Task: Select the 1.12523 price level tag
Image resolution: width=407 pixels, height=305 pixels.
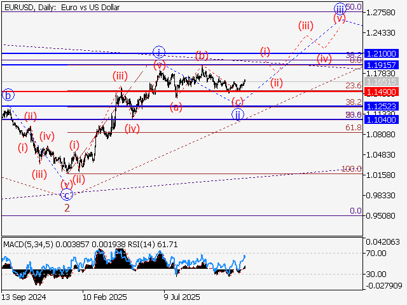Action: 382,105
